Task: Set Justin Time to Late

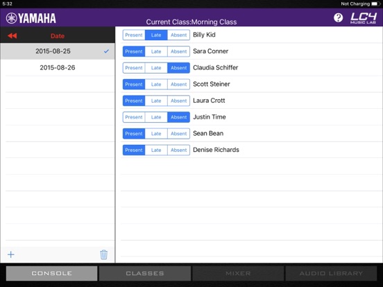Action: coord(156,117)
